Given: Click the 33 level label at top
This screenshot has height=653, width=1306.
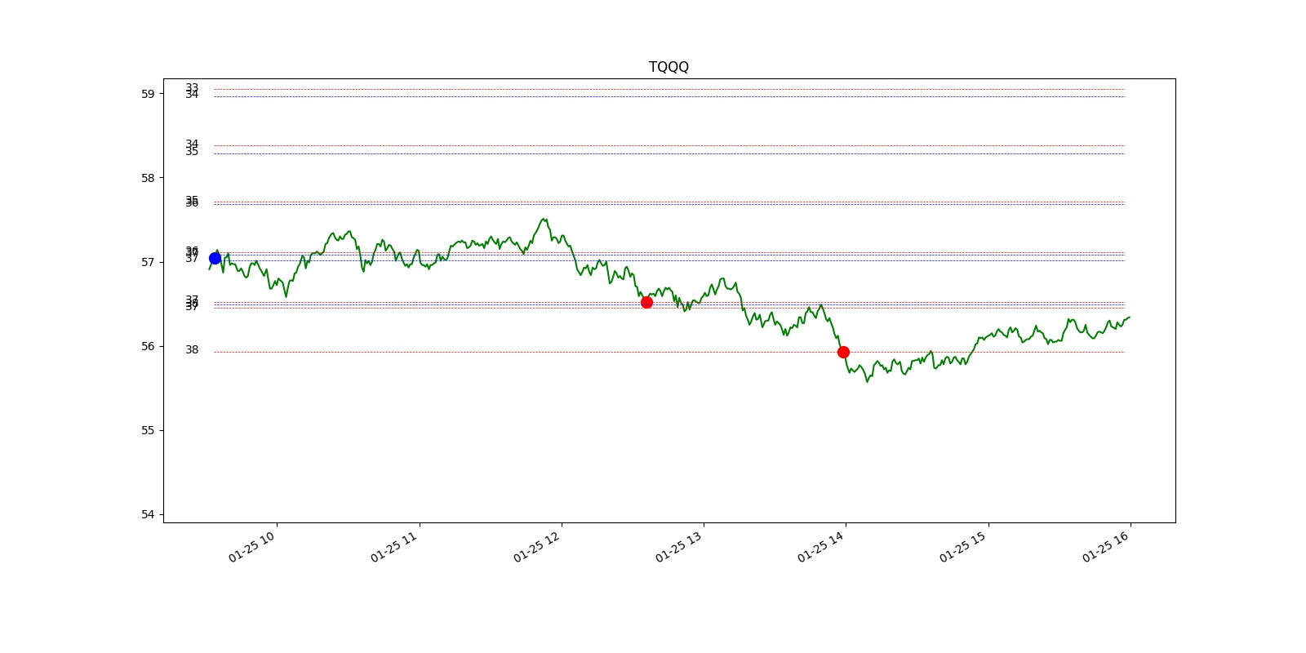Looking at the screenshot, I should [192, 87].
